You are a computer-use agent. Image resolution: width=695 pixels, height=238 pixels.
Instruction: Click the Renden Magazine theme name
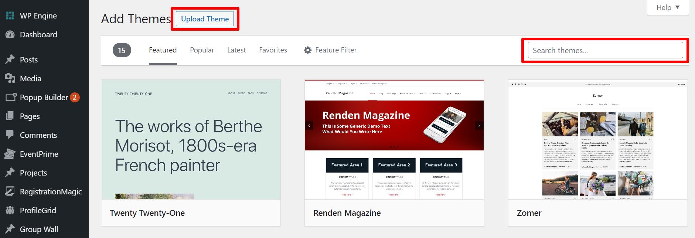point(347,213)
